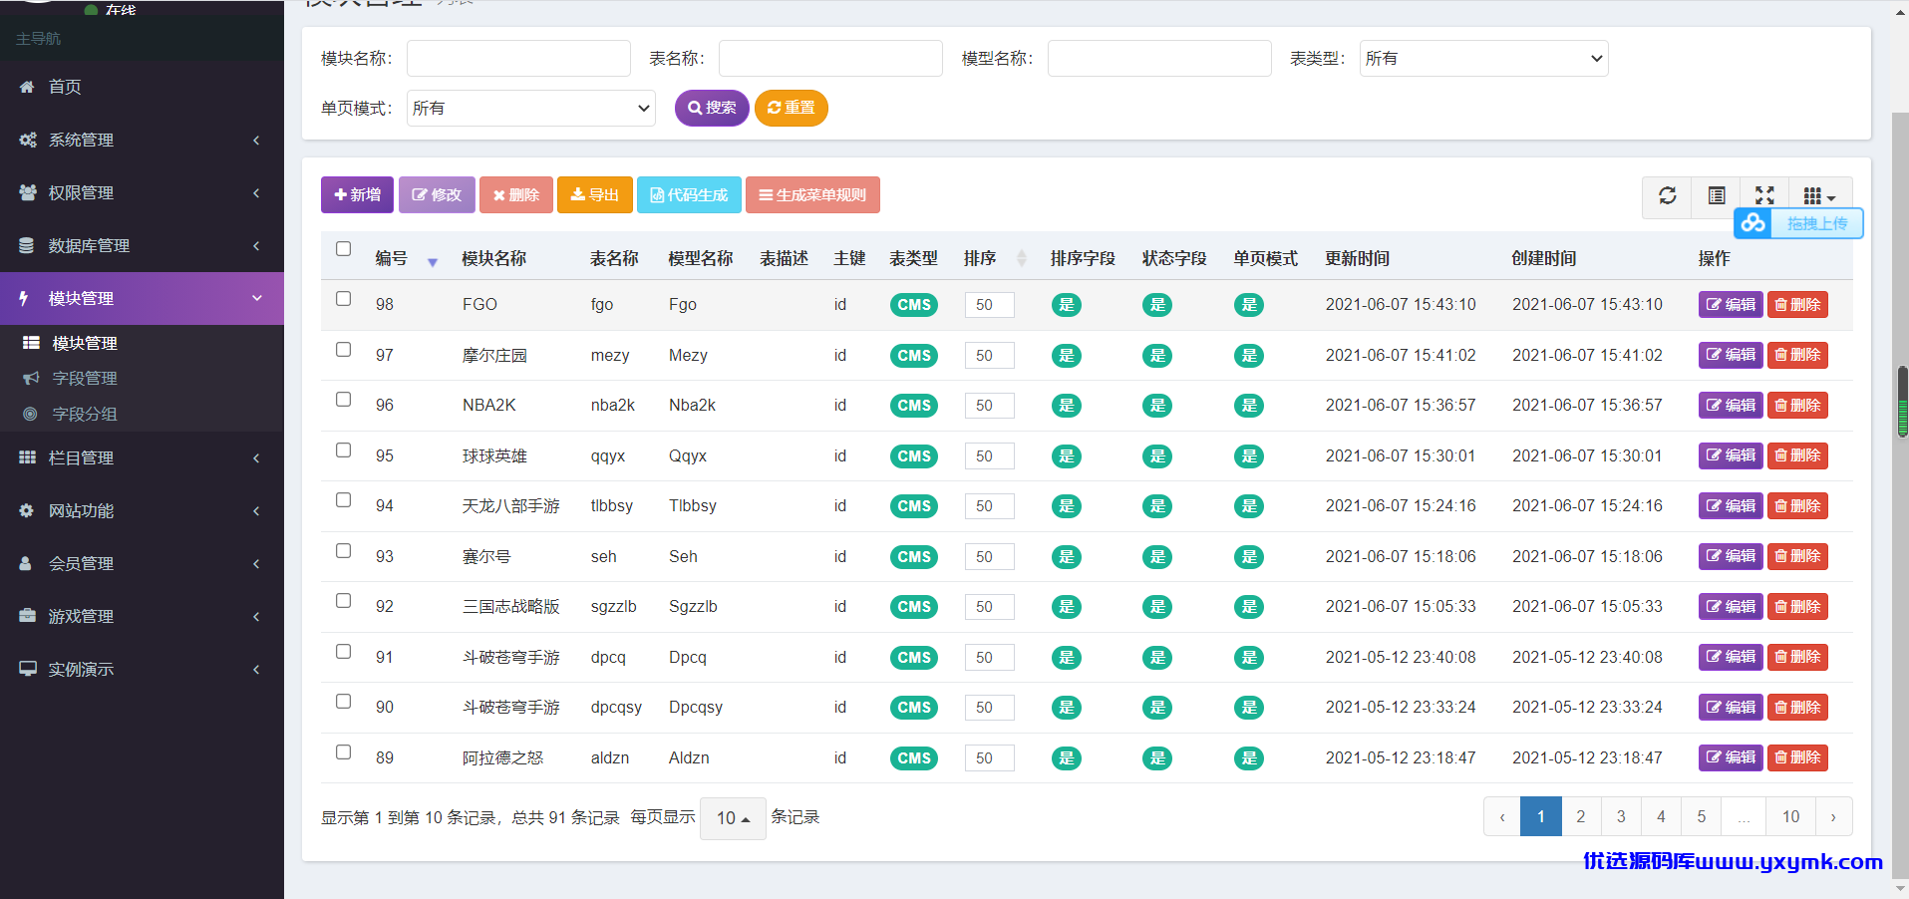Click the refresh table icon
The image size is (1909, 899).
[1667, 196]
